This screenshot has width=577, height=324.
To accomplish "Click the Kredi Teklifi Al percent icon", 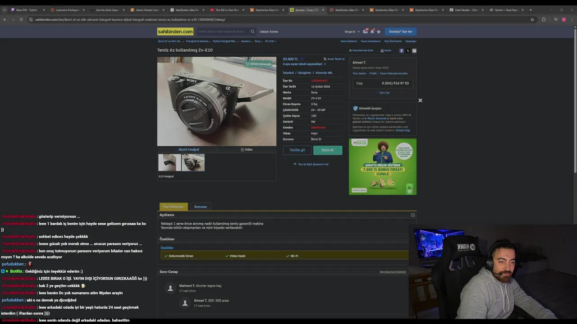I will 325,59.
